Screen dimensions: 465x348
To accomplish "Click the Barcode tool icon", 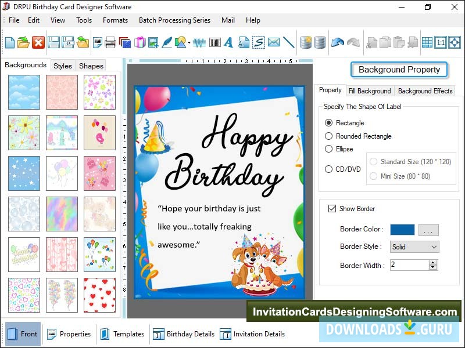I will pyautogui.click(x=214, y=42).
